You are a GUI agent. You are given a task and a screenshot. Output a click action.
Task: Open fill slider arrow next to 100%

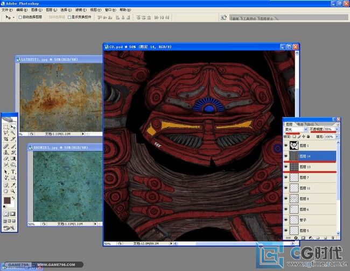(337, 137)
